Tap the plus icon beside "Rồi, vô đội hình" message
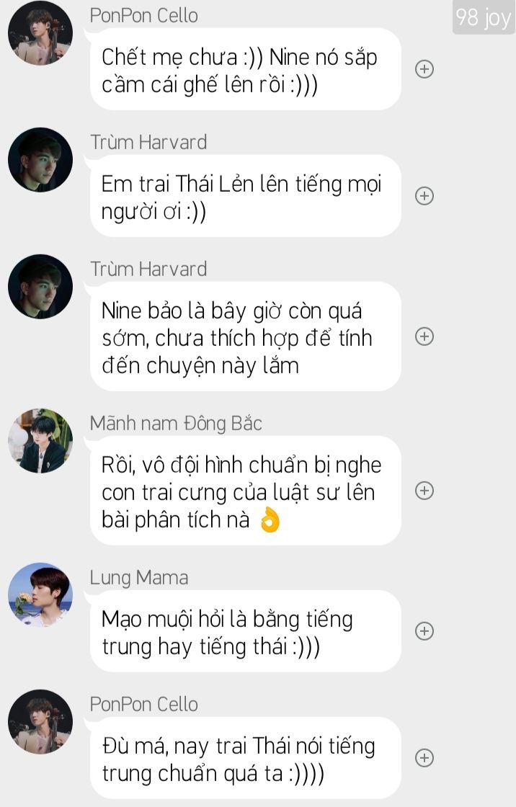This screenshot has width=516, height=807. (424, 491)
